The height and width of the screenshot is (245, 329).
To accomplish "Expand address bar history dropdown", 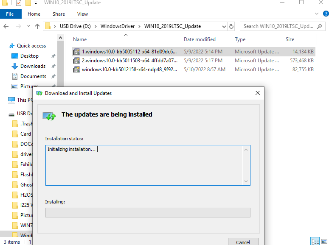I will coord(224,26).
